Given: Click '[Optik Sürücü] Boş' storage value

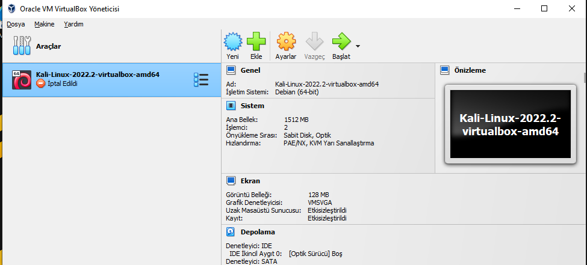Looking at the screenshot, I should 315,254.
